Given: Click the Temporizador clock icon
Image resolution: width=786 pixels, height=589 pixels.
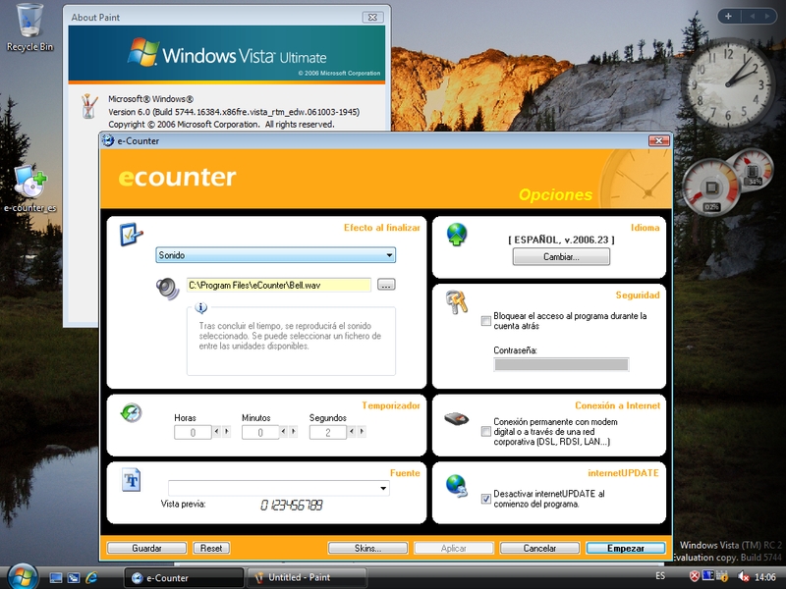Looking at the screenshot, I should pyautogui.click(x=132, y=412).
